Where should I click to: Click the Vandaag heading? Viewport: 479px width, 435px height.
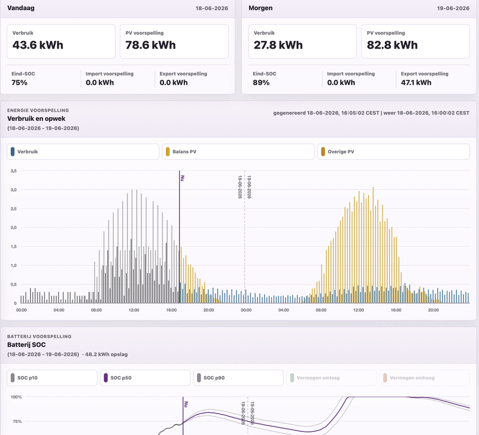click(x=21, y=8)
